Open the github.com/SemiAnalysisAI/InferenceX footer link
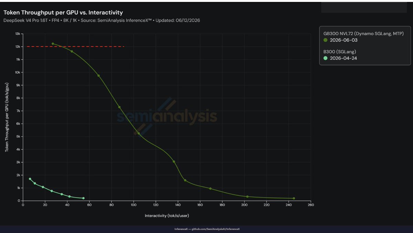 pyautogui.click(x=215, y=229)
